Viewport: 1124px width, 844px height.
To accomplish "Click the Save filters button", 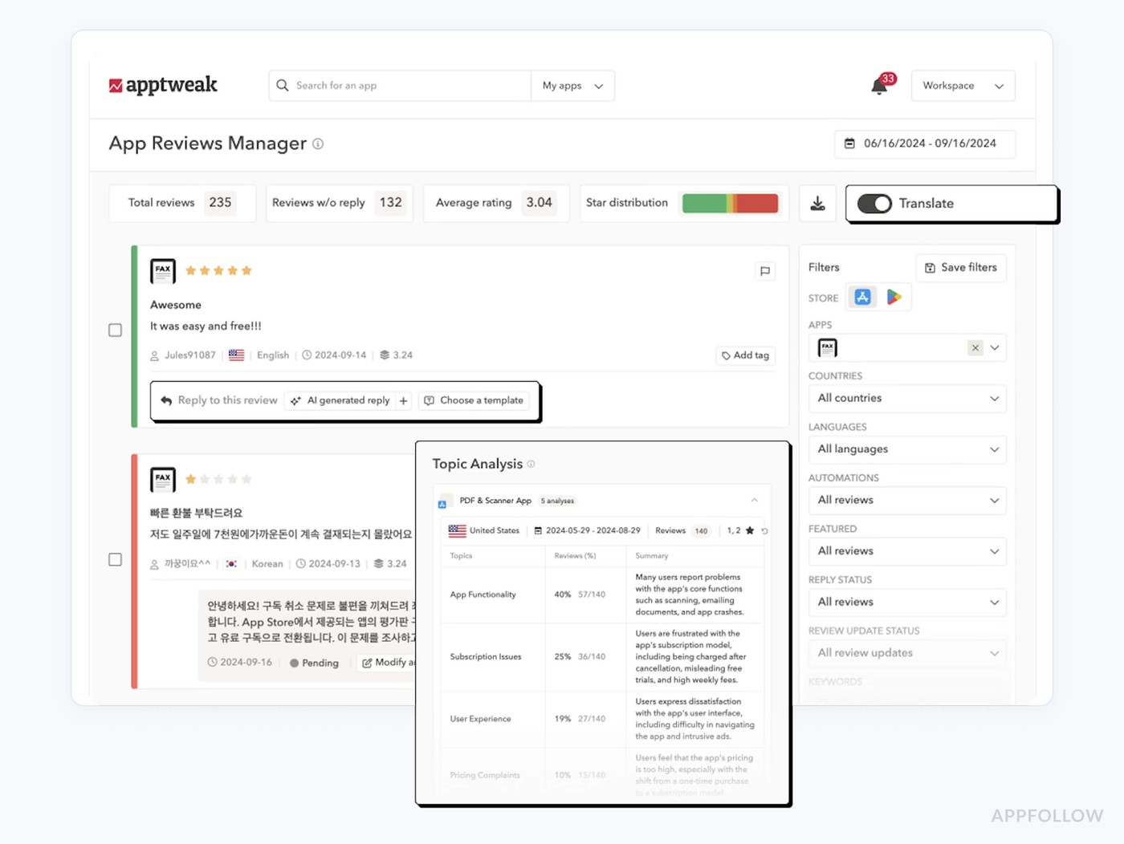I will coord(960,267).
